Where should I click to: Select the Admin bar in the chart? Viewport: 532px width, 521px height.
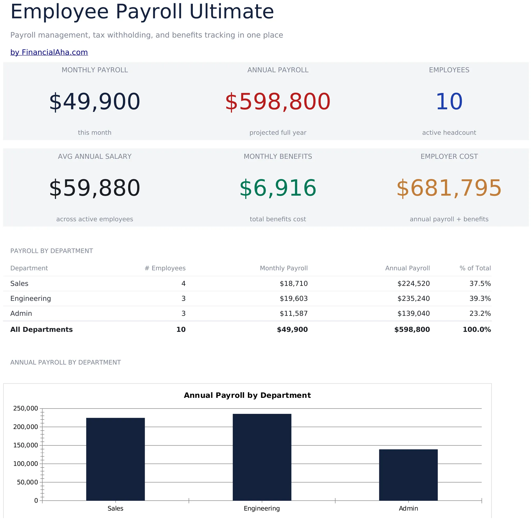[409, 475]
